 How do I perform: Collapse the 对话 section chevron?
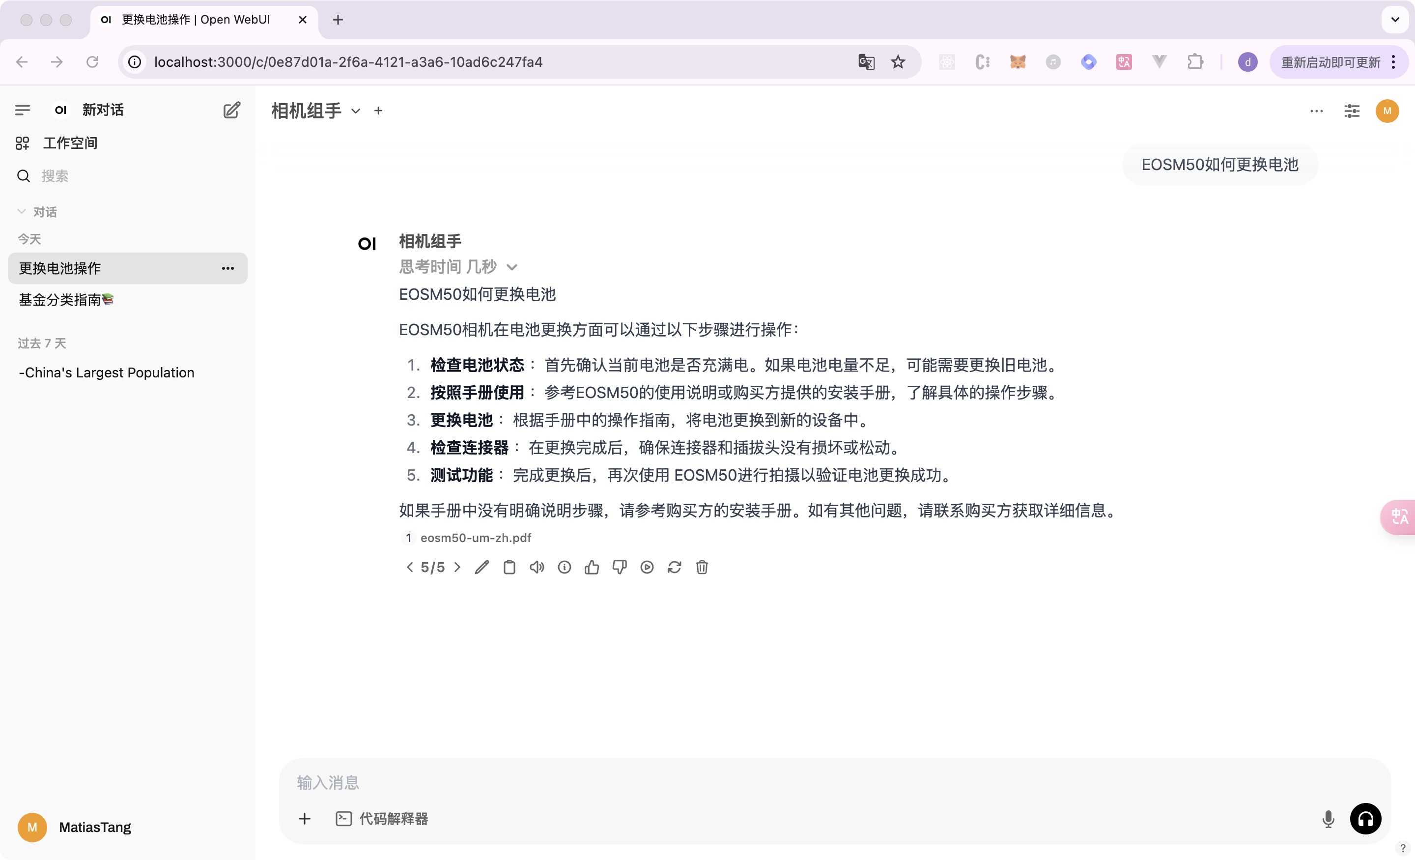[x=22, y=211]
